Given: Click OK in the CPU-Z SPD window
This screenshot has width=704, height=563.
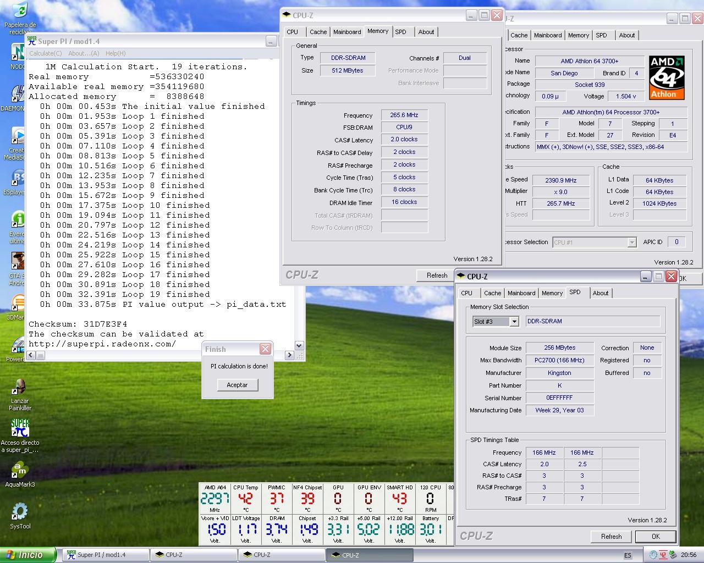Looking at the screenshot, I should pos(655,537).
